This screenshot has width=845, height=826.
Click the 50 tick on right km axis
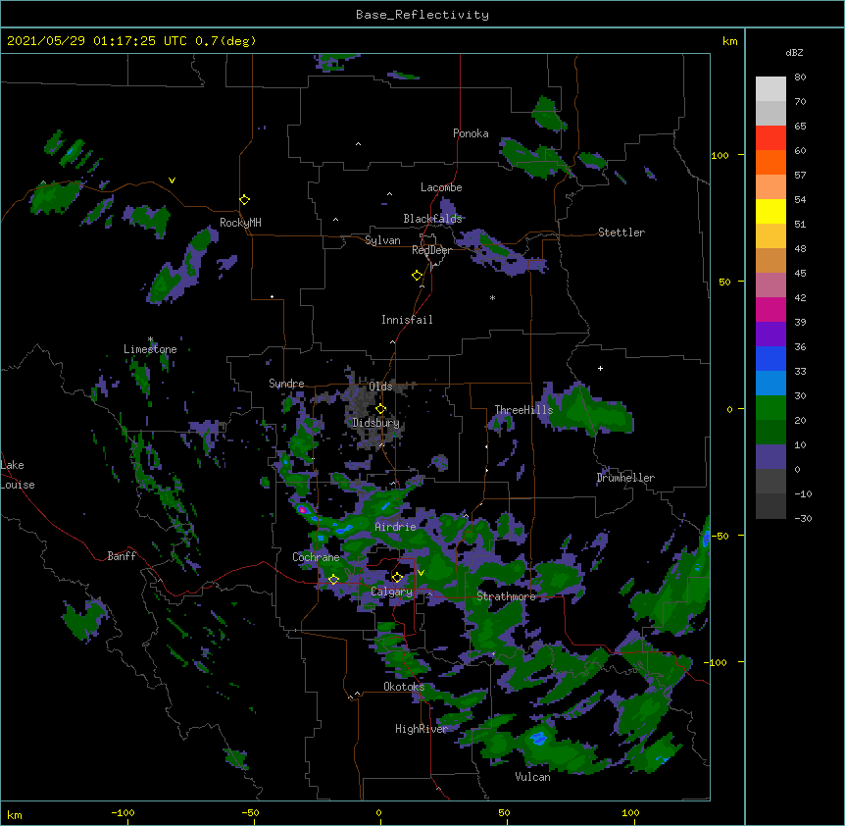click(724, 282)
